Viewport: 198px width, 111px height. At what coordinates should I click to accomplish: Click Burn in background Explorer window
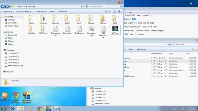pyautogui.click(x=131, y=49)
